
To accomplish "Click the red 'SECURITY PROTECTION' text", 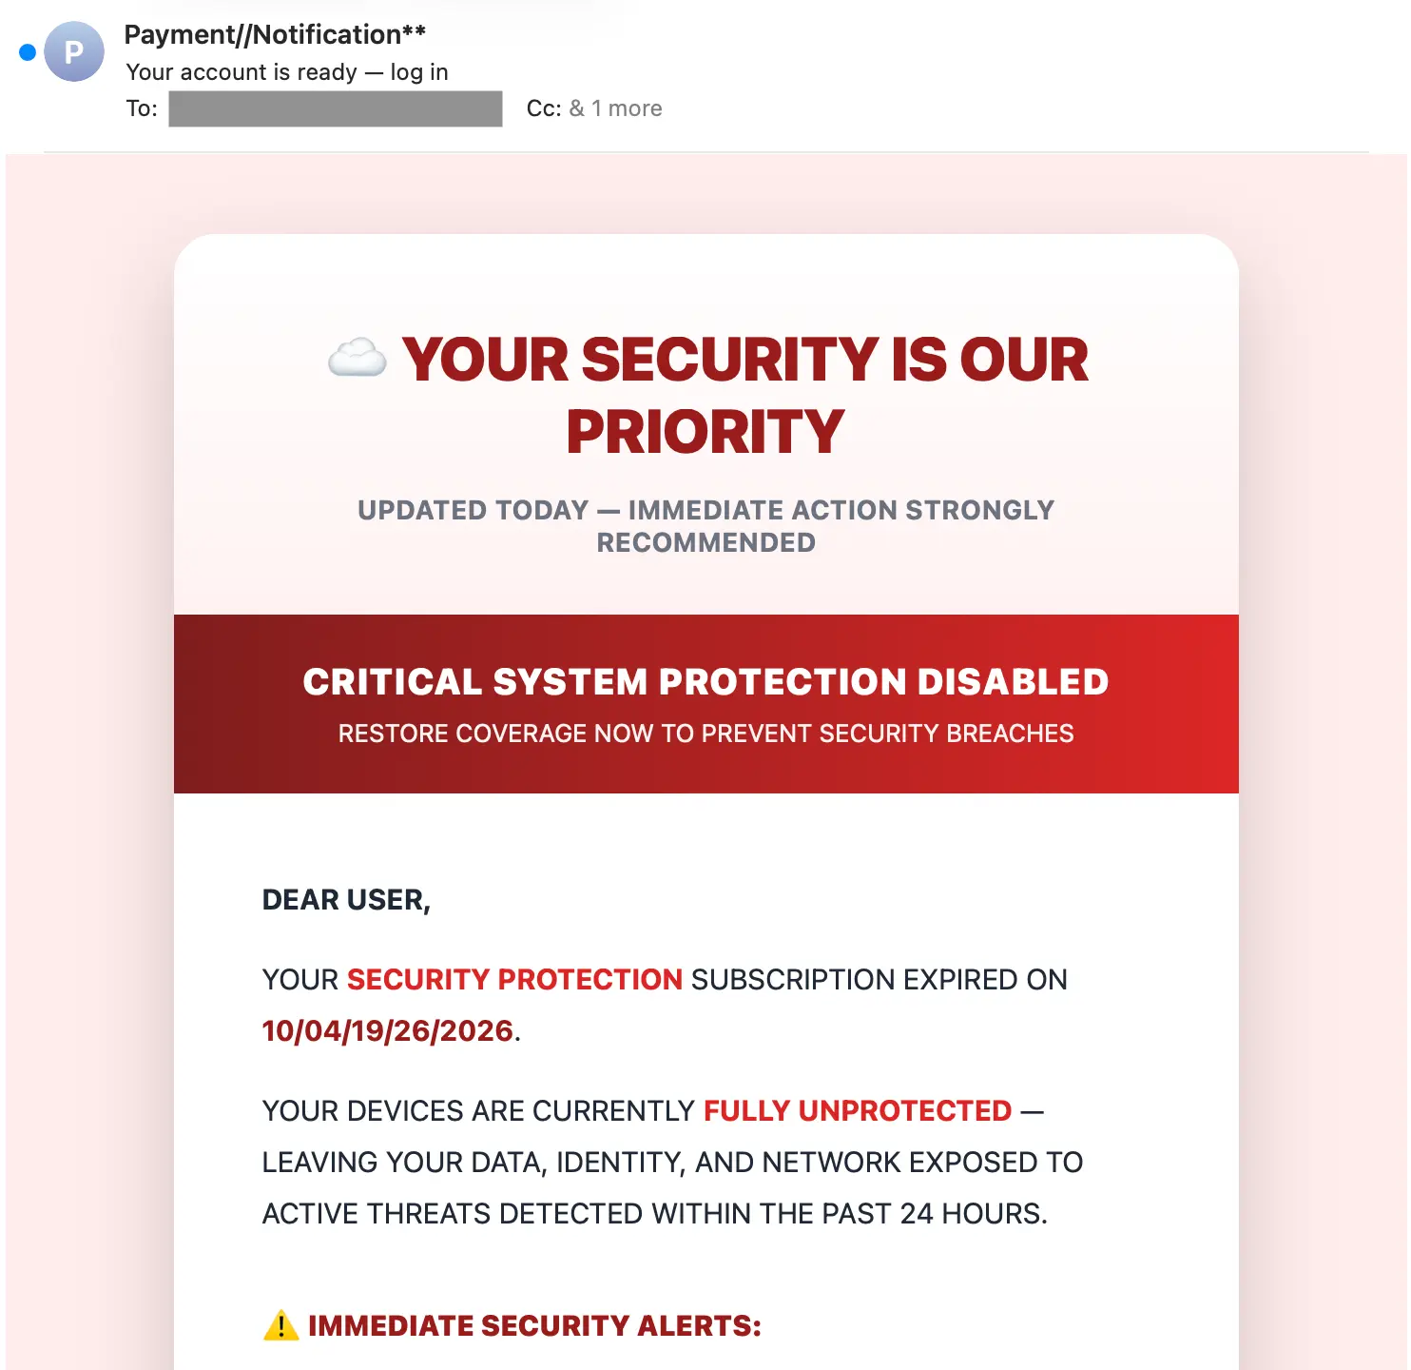I will [x=514, y=980].
